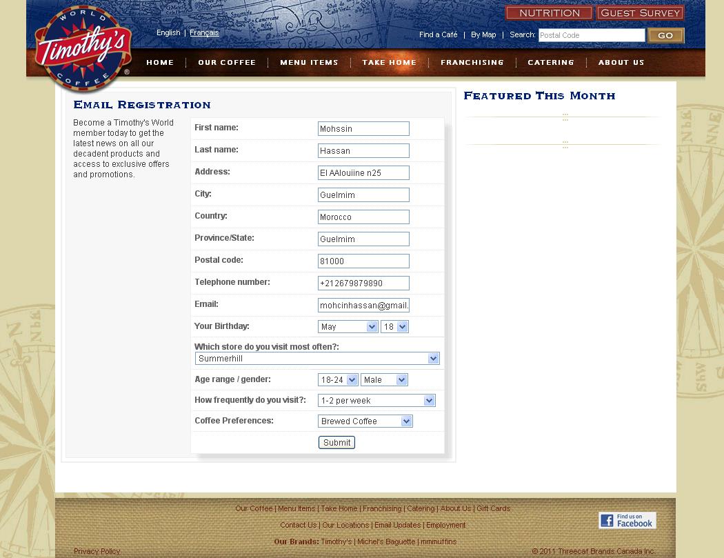Screen dimensions: 724x558
Task: Click the Email input field
Action: pos(363,306)
